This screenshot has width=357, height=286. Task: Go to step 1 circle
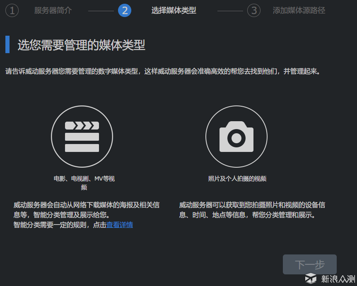12,10
